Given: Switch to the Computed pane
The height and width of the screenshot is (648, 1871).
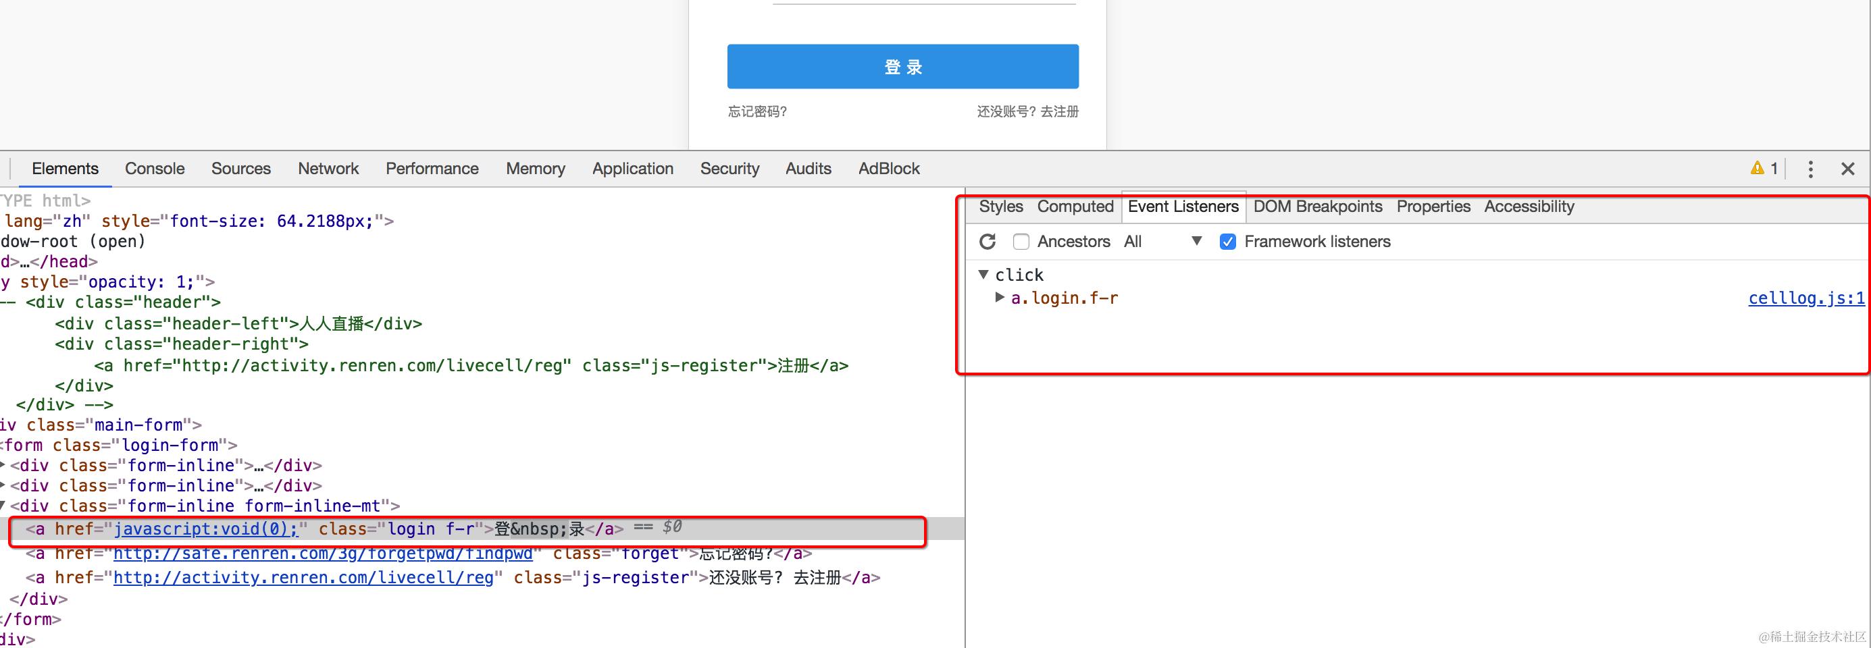Looking at the screenshot, I should 1075,207.
